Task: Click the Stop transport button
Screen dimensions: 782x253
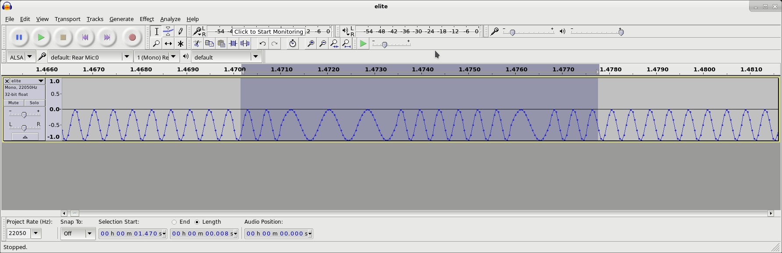Action: point(63,38)
